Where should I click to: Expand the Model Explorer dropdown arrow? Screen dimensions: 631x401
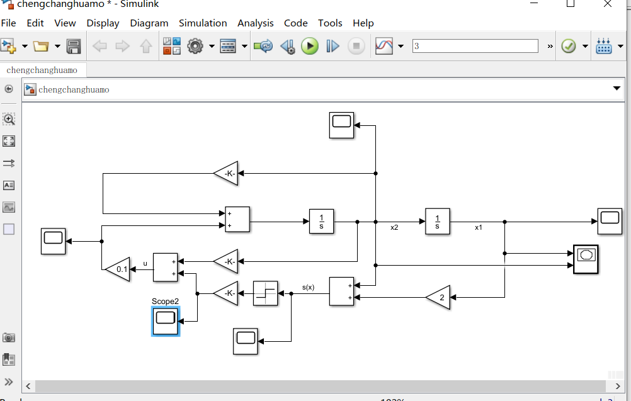(x=244, y=46)
